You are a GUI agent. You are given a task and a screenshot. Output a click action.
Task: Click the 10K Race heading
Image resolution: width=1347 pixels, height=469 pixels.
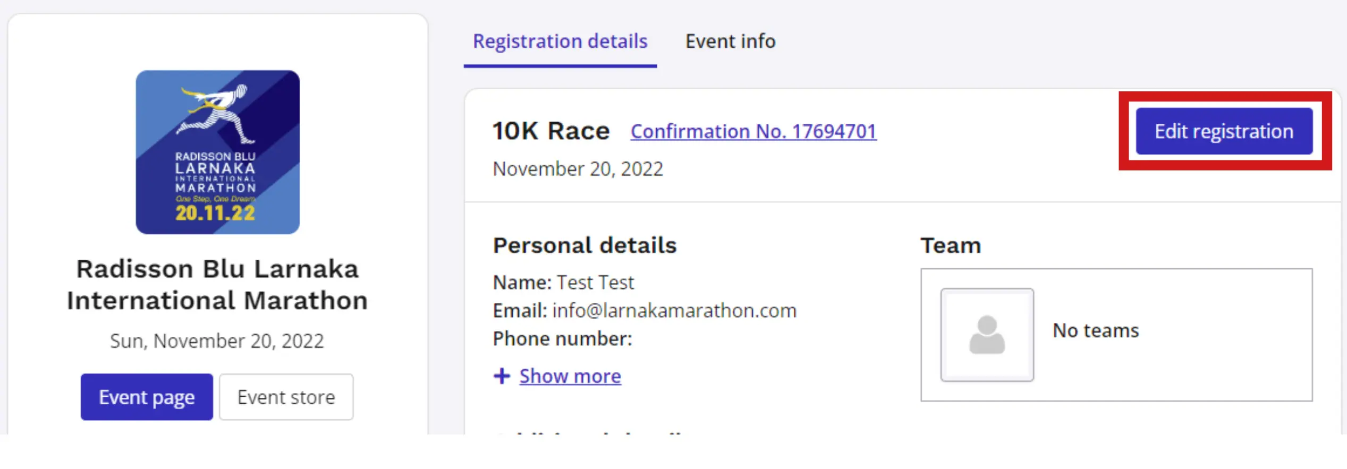pos(551,131)
